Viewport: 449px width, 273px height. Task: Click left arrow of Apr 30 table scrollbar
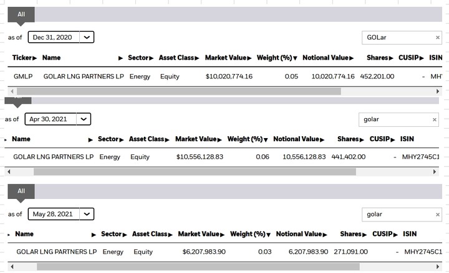pos(9,172)
